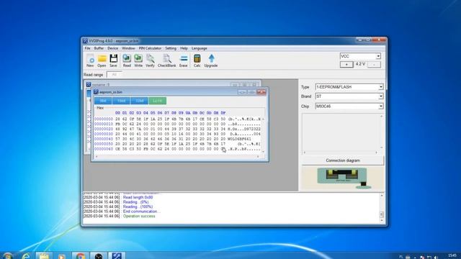Screen dimensions: 461x259
Task: Click the 'End communication...' log line
Action: pos(142,212)
